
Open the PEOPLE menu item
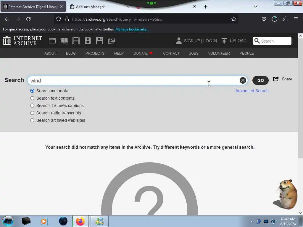pyautogui.click(x=246, y=53)
